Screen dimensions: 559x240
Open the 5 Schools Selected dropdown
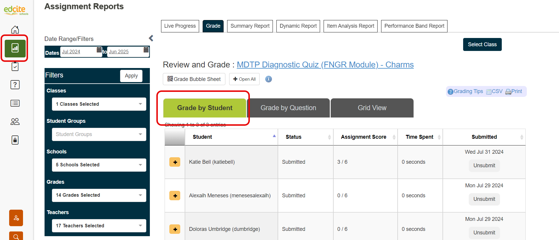pos(99,165)
